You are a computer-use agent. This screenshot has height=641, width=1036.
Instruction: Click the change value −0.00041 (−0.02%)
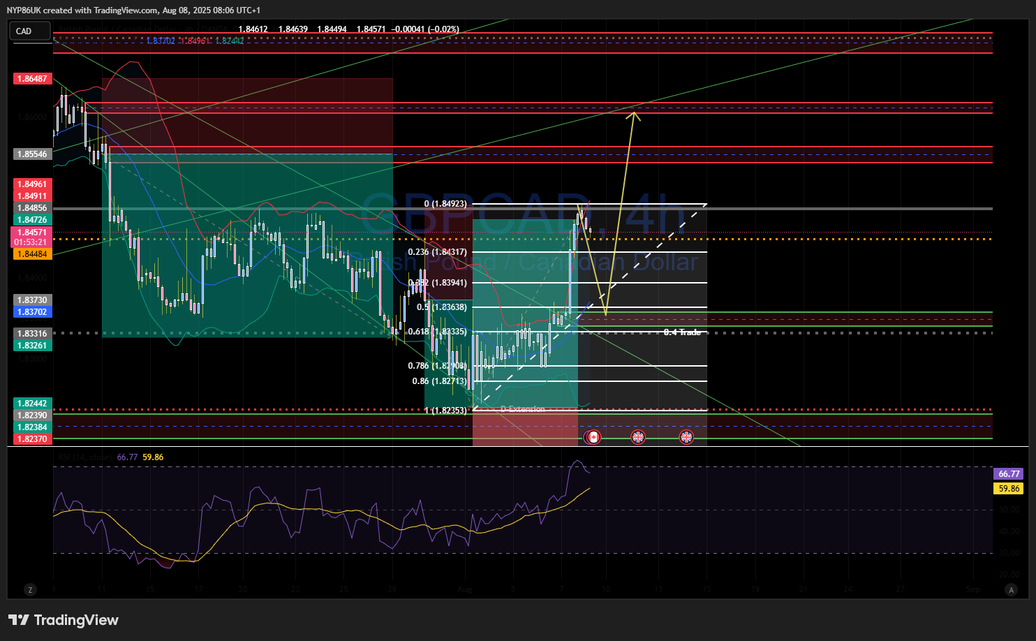click(426, 29)
